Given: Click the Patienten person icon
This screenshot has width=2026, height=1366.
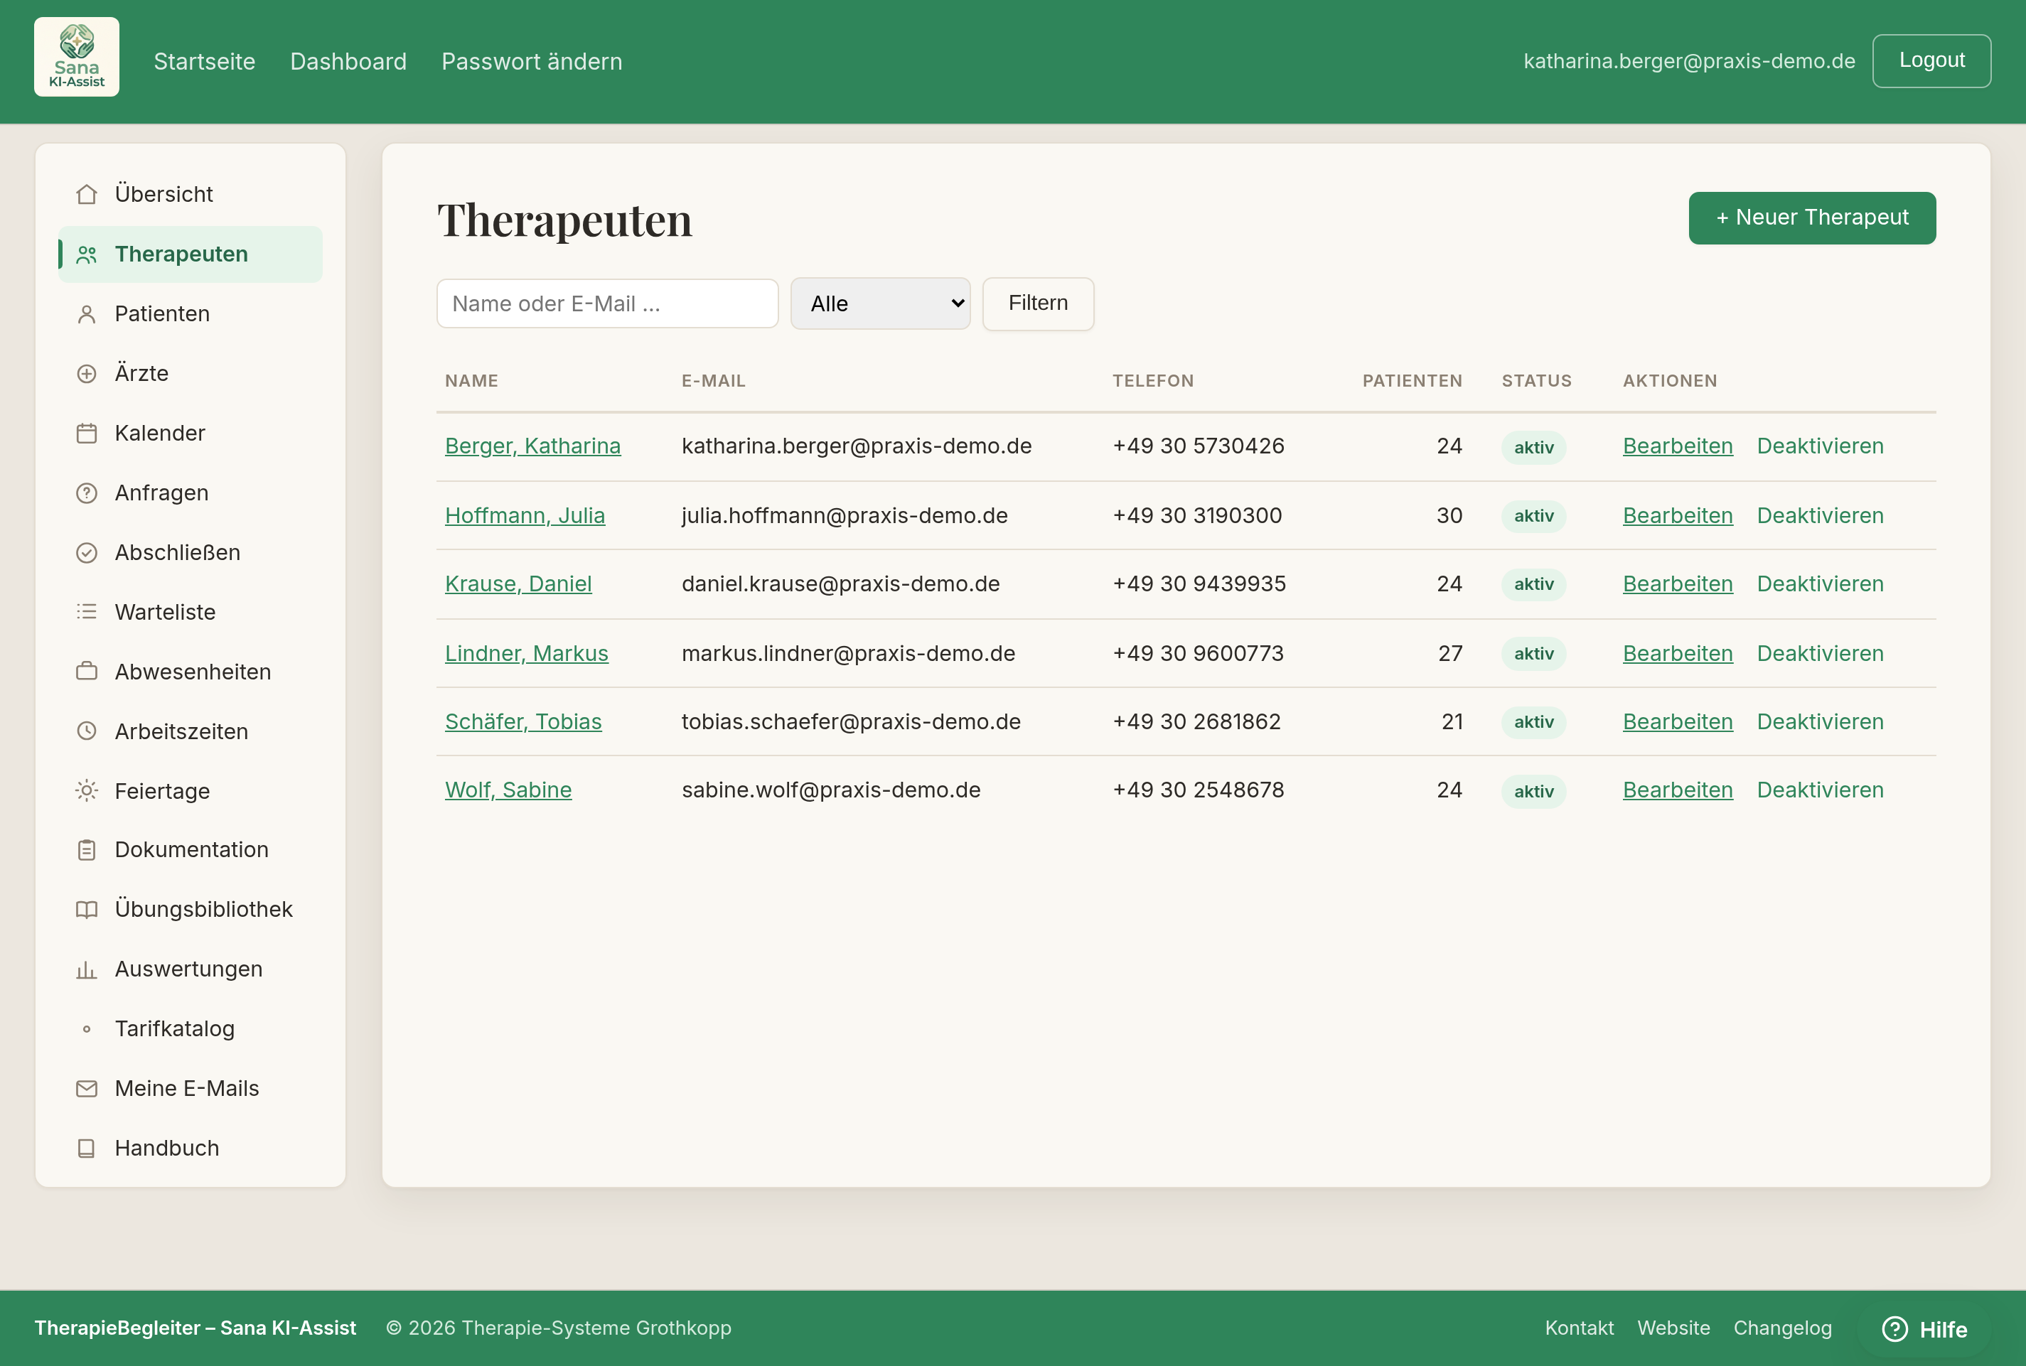Looking at the screenshot, I should (x=86, y=315).
